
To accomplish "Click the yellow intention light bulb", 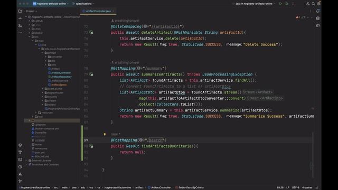I will click(105, 134).
